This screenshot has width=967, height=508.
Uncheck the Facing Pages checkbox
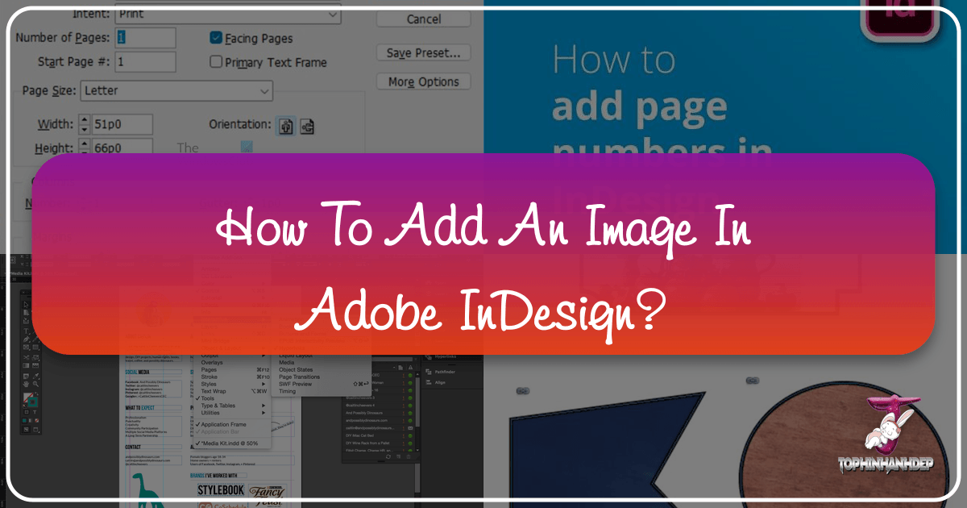(x=216, y=38)
